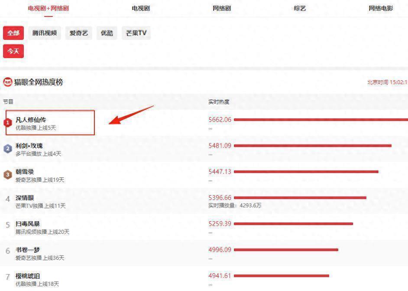Viewport: 408px width, 291px height.
Task: Open the 利剑·玫瑰 show entry
Action: pyautogui.click(x=29, y=146)
